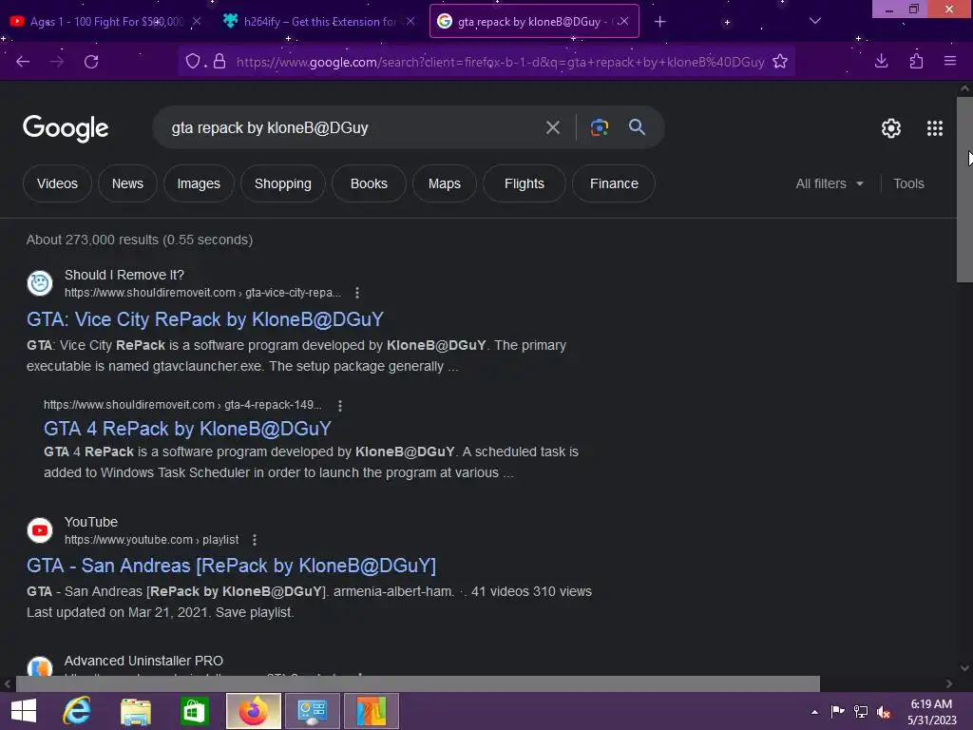Switch to the Ages 1 - 100 YouTube tab
This screenshot has width=973, height=730.
106,22
